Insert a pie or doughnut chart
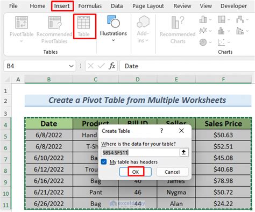Viewport: 255px width, 212px height. tap(203, 43)
